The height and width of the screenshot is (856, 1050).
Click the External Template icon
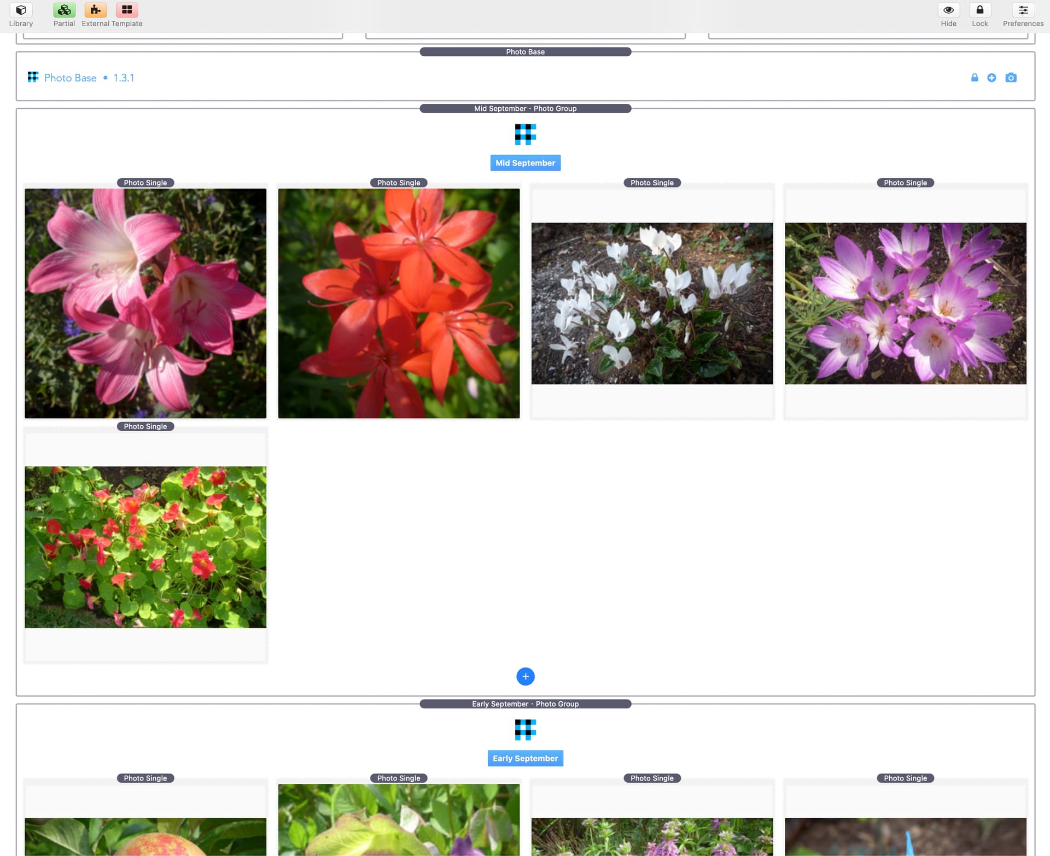pos(96,10)
